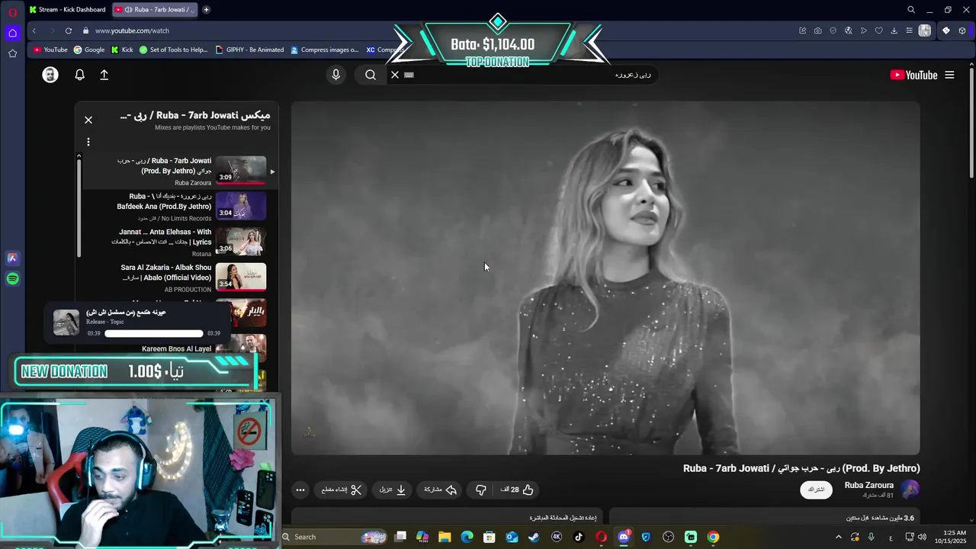The width and height of the screenshot is (976, 549).
Task: Open a new browser tab
Action: [206, 10]
